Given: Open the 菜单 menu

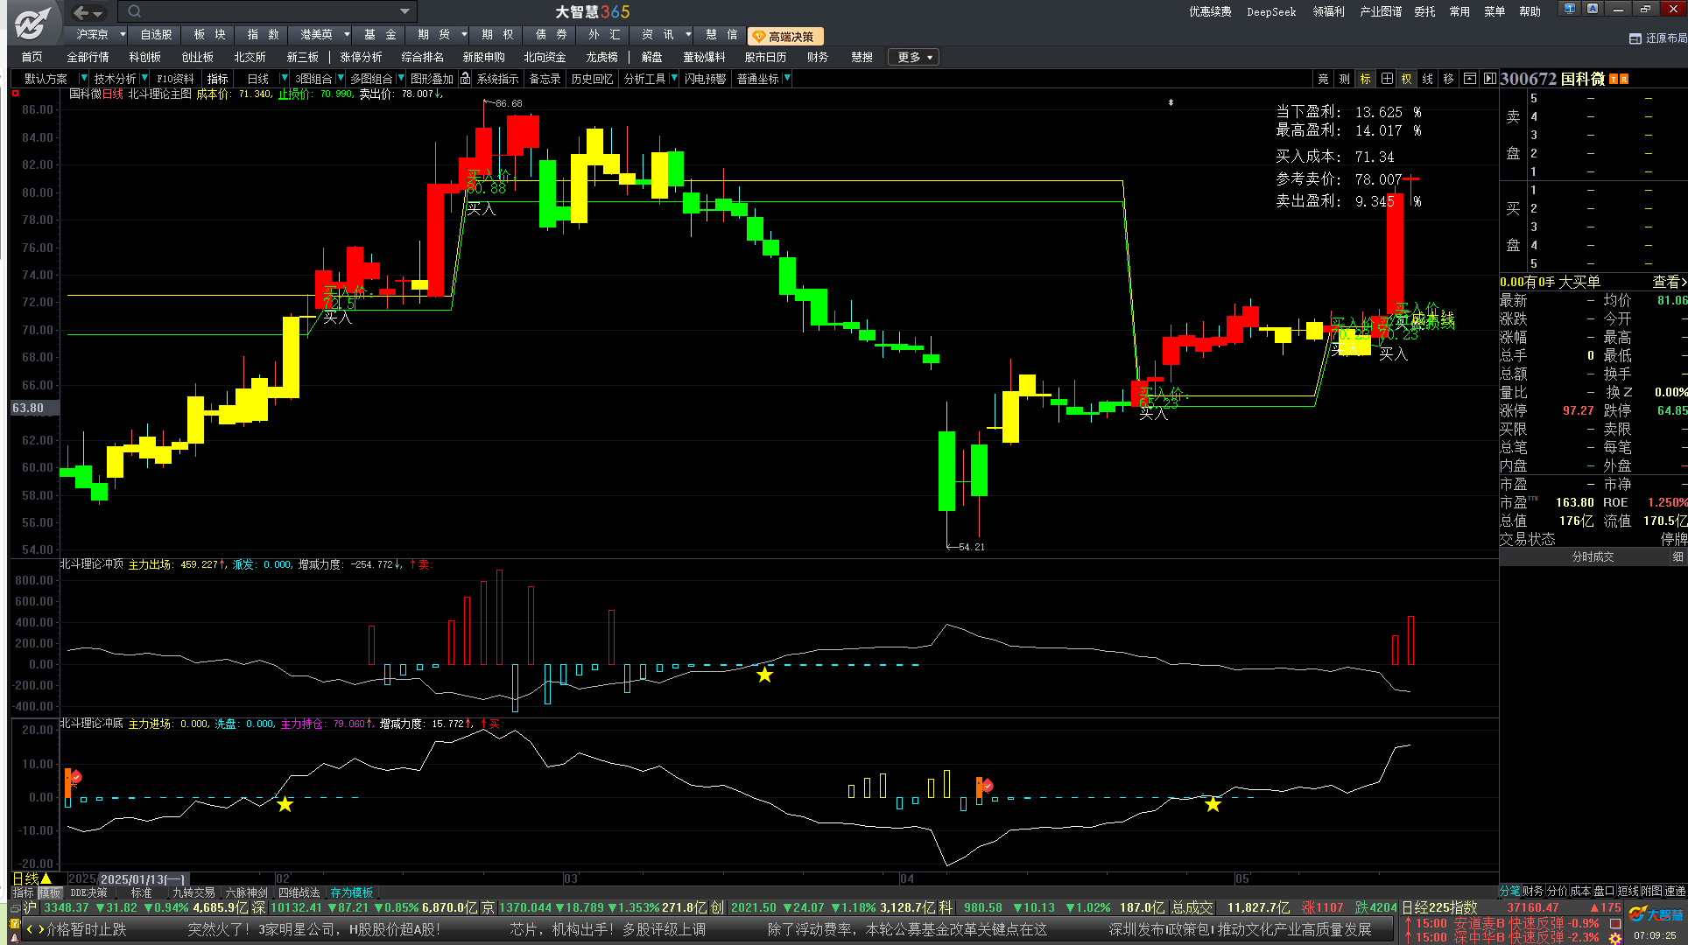Looking at the screenshot, I should pos(1495,12).
